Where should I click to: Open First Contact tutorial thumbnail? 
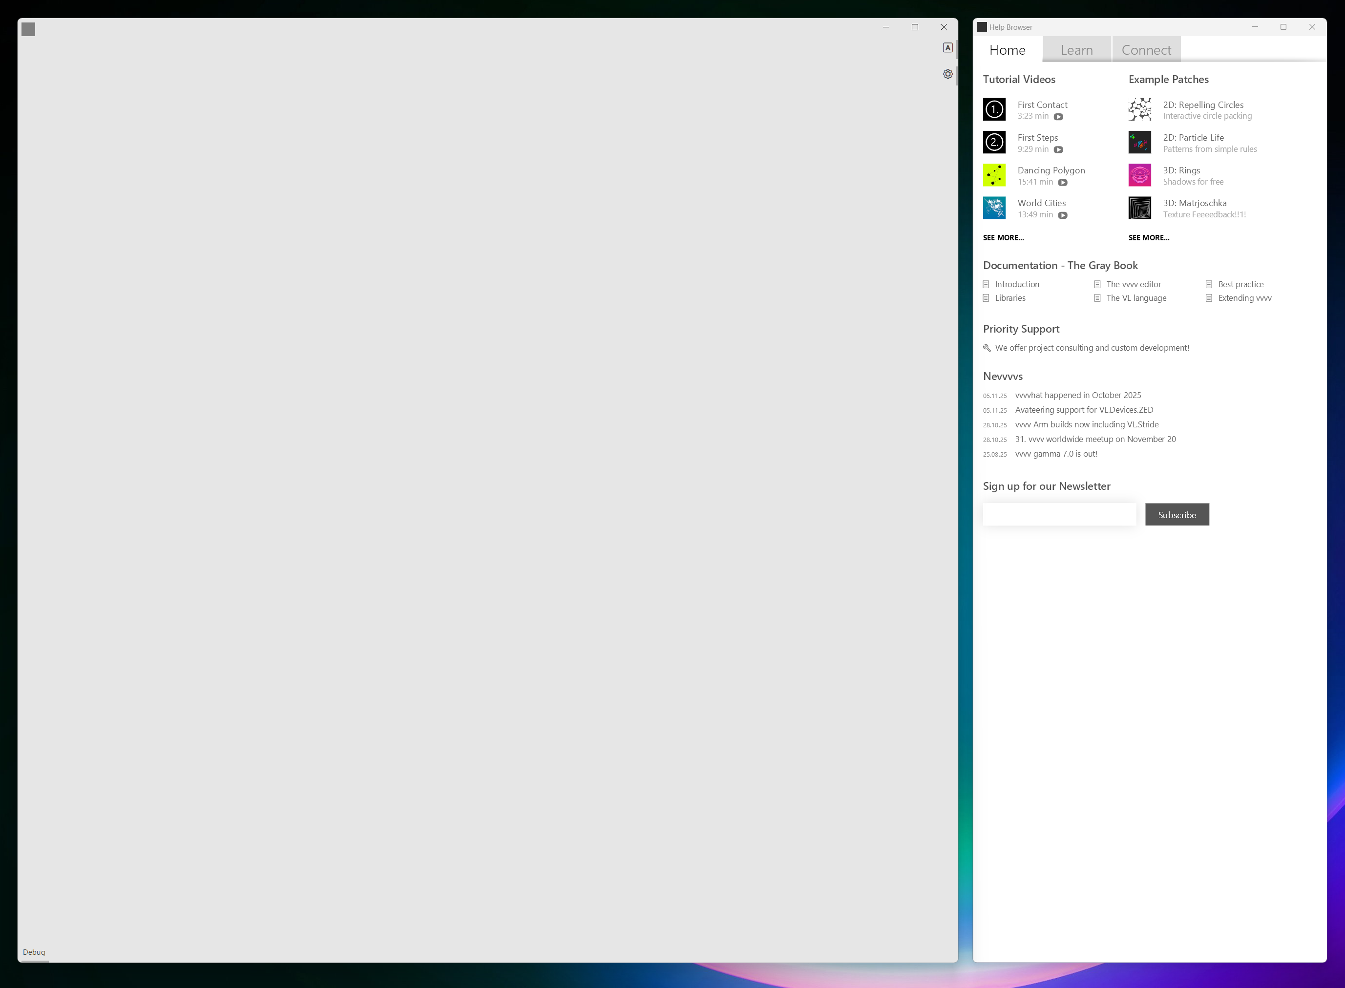tap(994, 109)
